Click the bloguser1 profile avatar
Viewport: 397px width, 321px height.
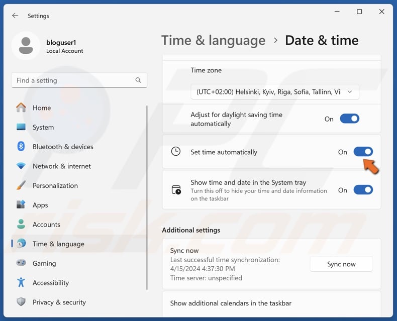click(26, 46)
